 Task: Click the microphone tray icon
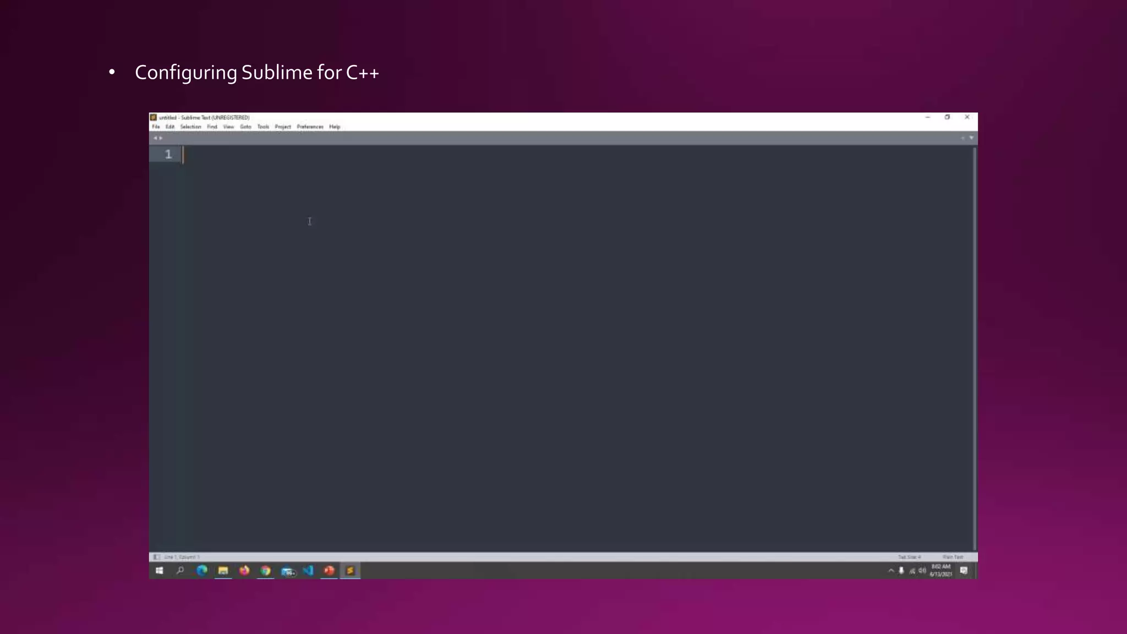point(901,571)
